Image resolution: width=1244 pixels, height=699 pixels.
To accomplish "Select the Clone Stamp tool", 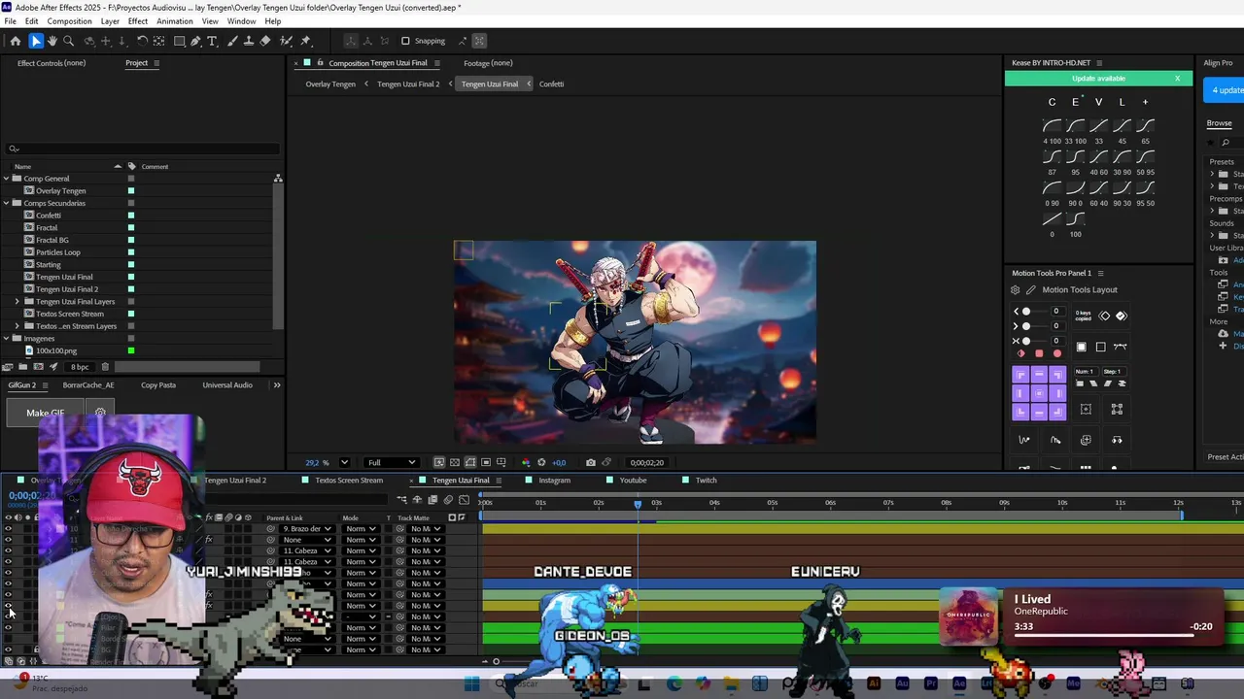I will point(249,41).
